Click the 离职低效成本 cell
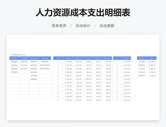This screenshot has width=166, height=127. pos(45,65)
